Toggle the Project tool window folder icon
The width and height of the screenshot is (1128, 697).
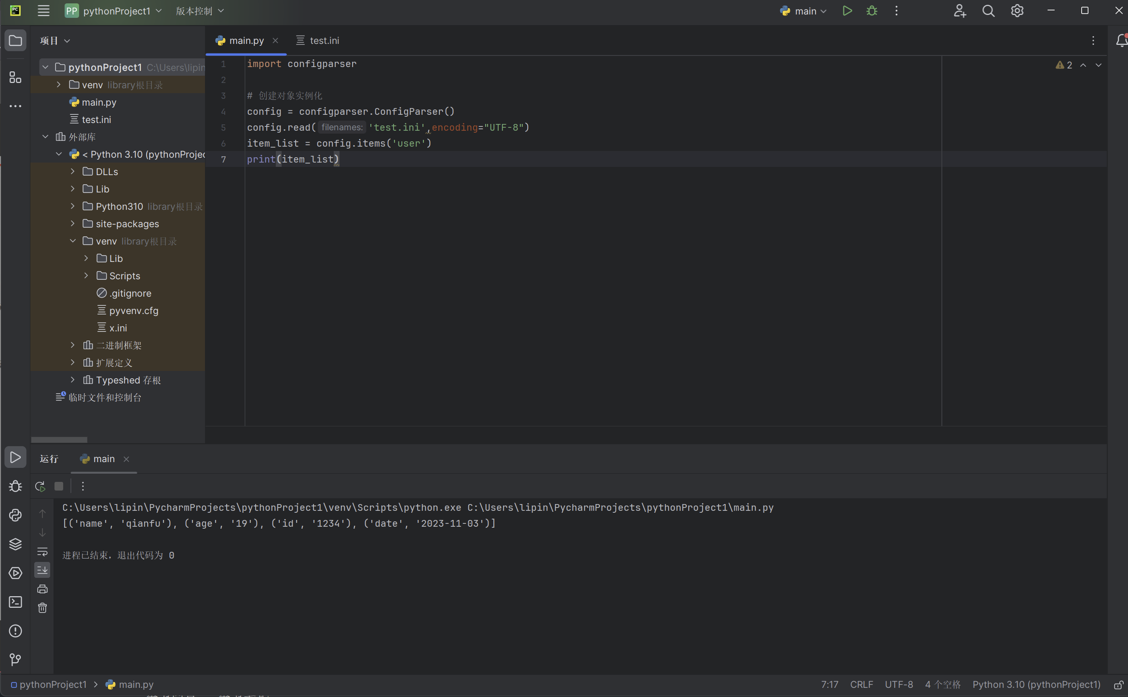coord(15,41)
